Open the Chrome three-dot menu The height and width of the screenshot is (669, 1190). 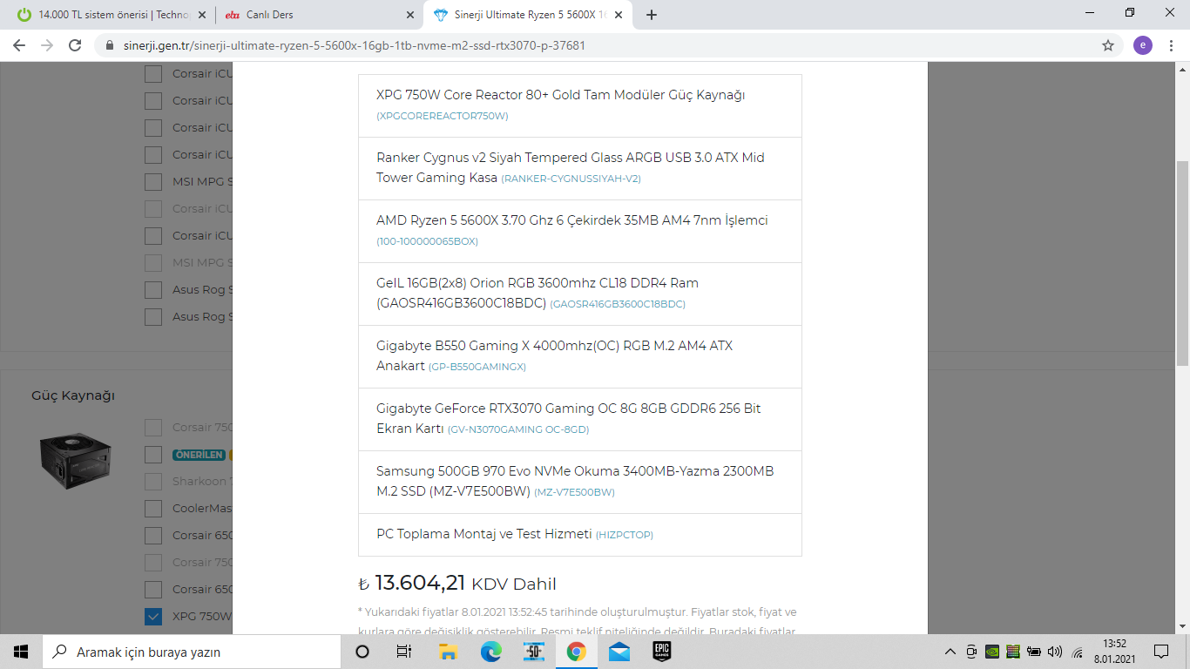click(x=1173, y=45)
